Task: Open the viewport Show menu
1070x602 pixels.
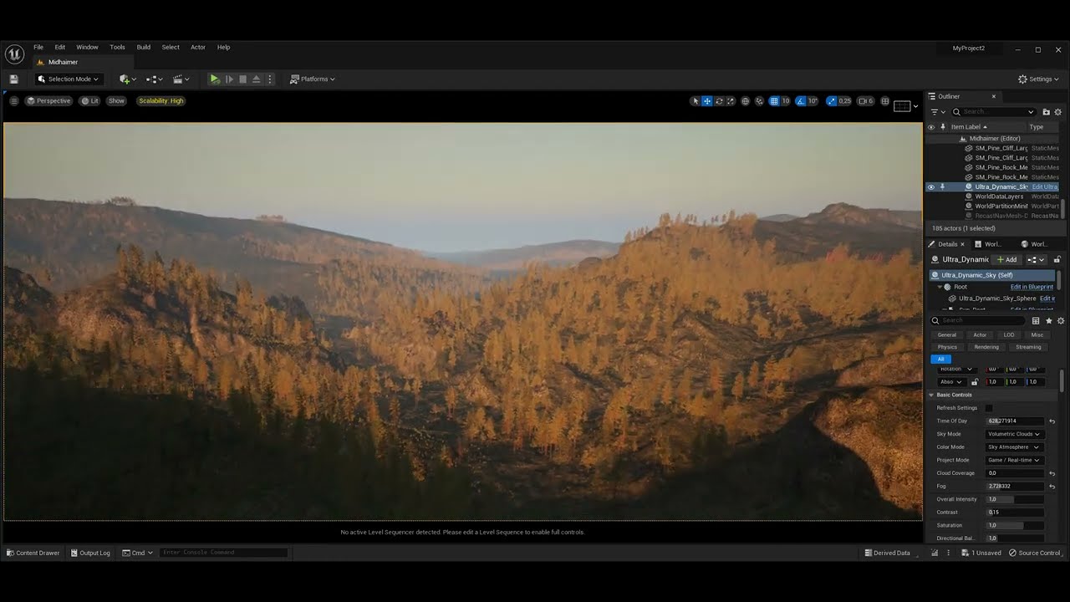Action: (x=116, y=100)
